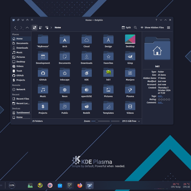Open Trash in the Places panel

tap(21, 71)
